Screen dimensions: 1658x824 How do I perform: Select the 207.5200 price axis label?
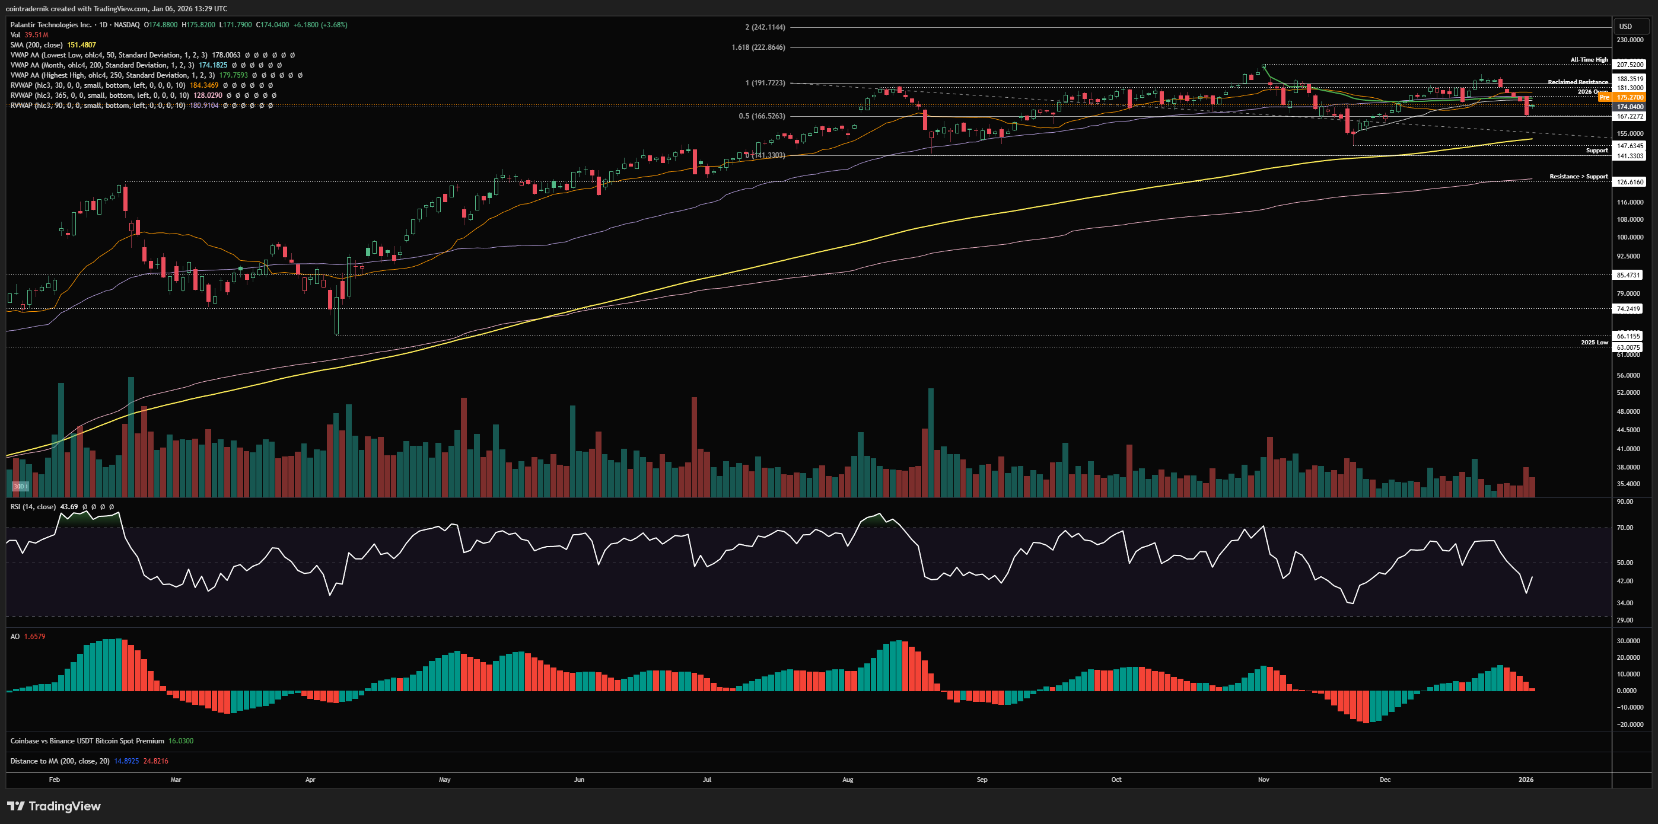click(x=1630, y=65)
